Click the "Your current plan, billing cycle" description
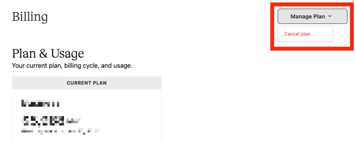This screenshot has height=143, width=355. click(x=72, y=66)
